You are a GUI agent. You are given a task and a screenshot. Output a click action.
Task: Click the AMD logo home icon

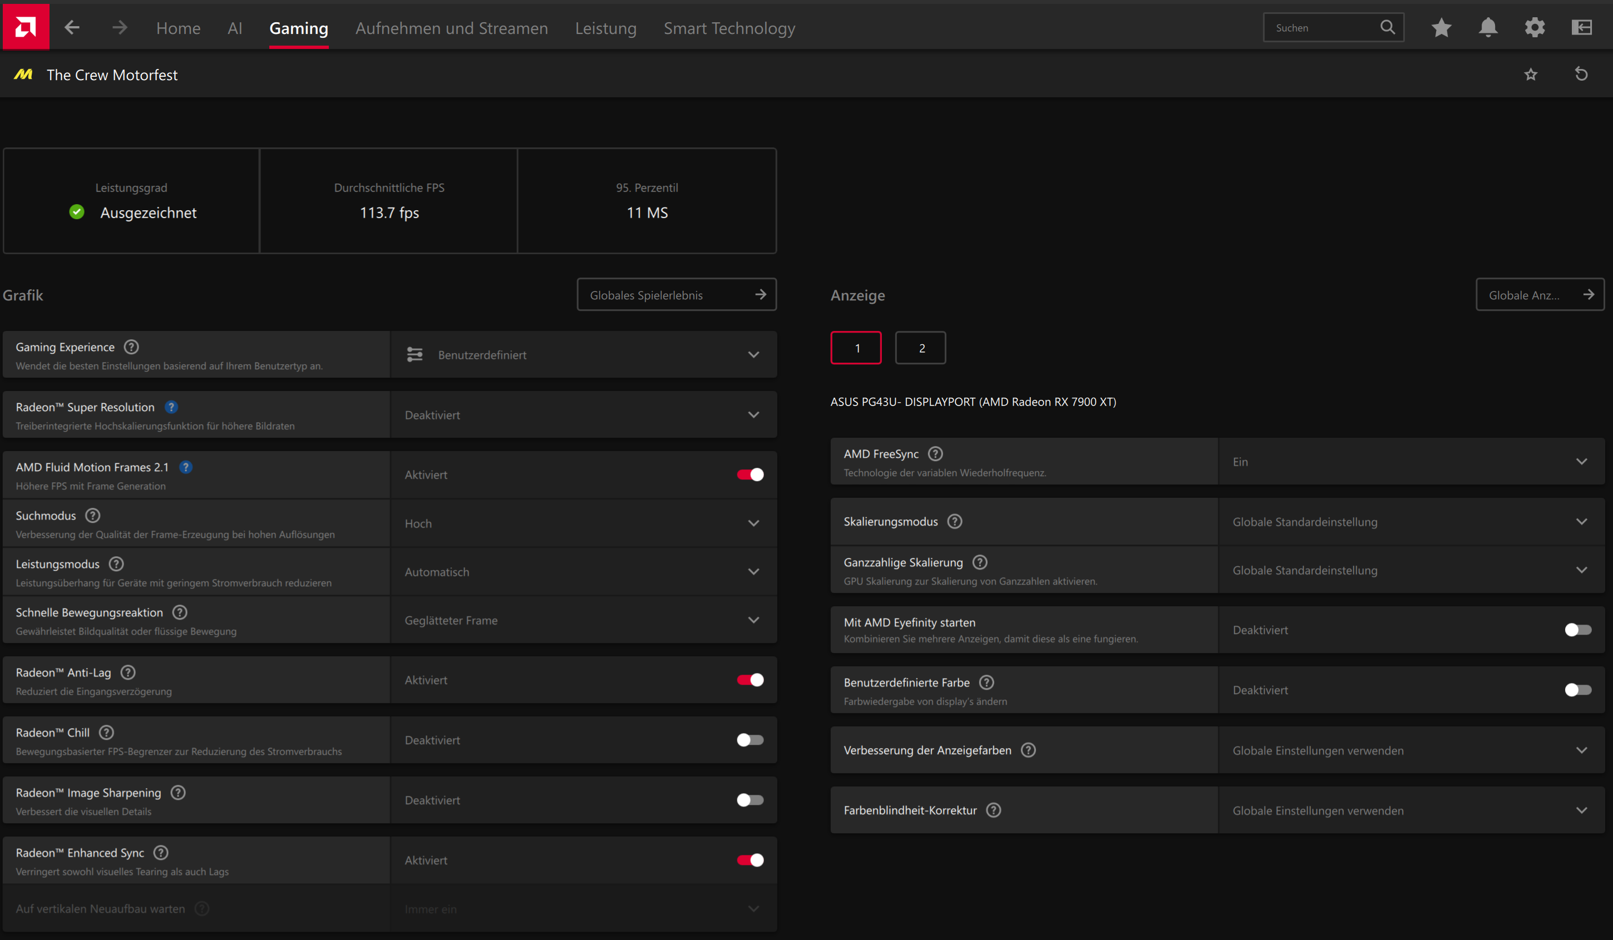(26, 27)
